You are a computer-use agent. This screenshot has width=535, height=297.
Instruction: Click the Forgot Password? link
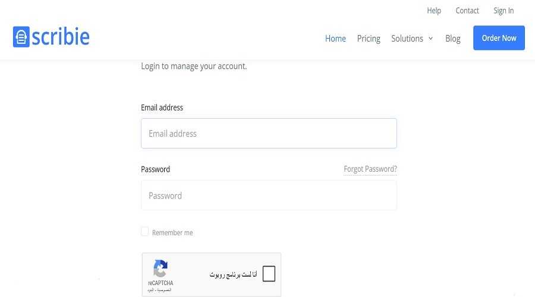point(370,169)
